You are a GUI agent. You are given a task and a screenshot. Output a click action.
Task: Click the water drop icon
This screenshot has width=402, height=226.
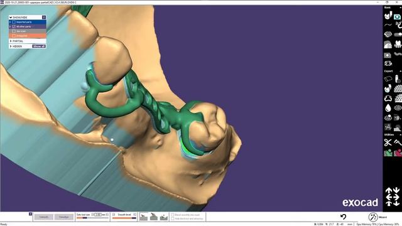point(388,108)
